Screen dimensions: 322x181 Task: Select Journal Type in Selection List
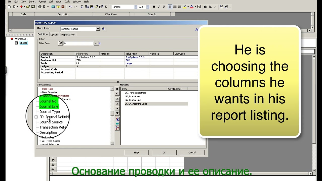click(50, 112)
